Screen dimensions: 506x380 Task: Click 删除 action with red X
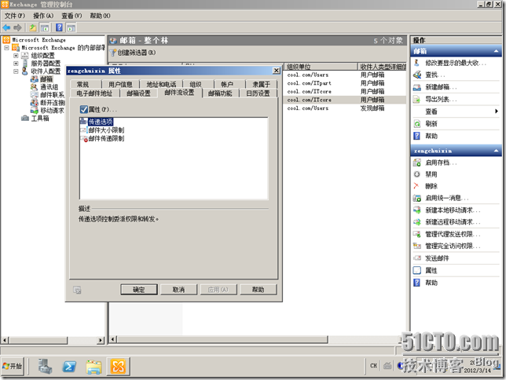click(431, 186)
